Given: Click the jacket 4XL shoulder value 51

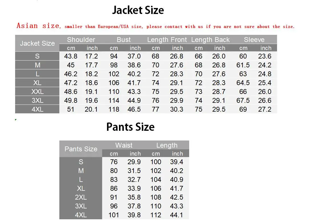Looking at the screenshot, I should [70, 109].
